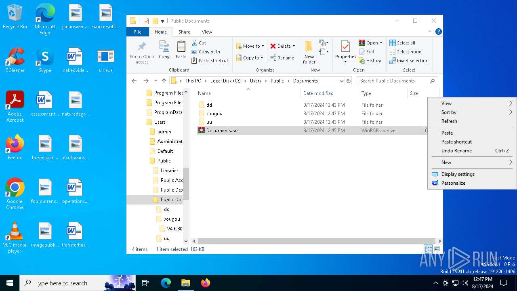517x291 pixels.
Task: Click Select none in ribbon
Action: pos(405,52)
